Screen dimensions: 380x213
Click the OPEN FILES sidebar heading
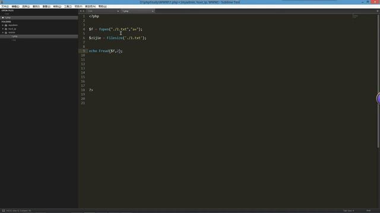point(8,11)
